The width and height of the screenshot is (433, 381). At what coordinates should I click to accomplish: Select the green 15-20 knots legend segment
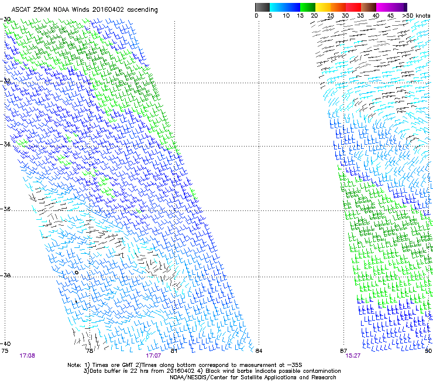pos(308,7)
